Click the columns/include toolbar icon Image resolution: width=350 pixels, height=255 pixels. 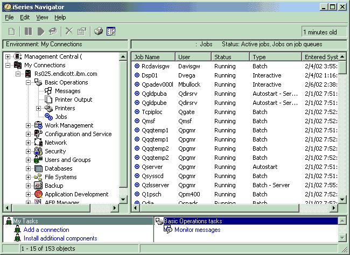pyautogui.click(x=111, y=31)
